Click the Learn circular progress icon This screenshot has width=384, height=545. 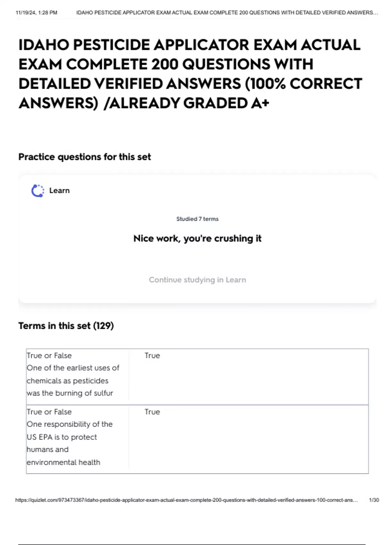(x=38, y=191)
